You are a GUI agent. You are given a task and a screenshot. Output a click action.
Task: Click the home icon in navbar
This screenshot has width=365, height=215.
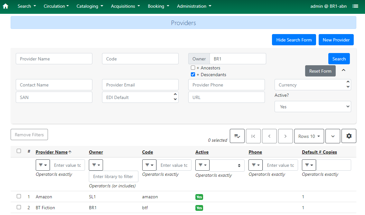[x=5, y=6]
